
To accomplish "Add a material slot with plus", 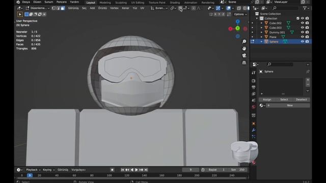I will 308,80.
